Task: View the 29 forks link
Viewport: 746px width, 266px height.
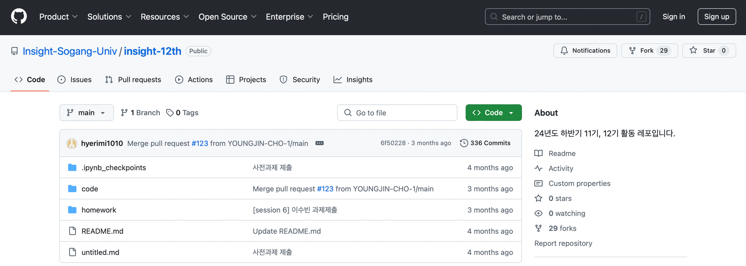Action: pos(562,228)
